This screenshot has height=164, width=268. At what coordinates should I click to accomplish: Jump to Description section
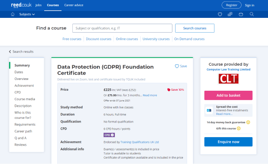tap(23, 106)
